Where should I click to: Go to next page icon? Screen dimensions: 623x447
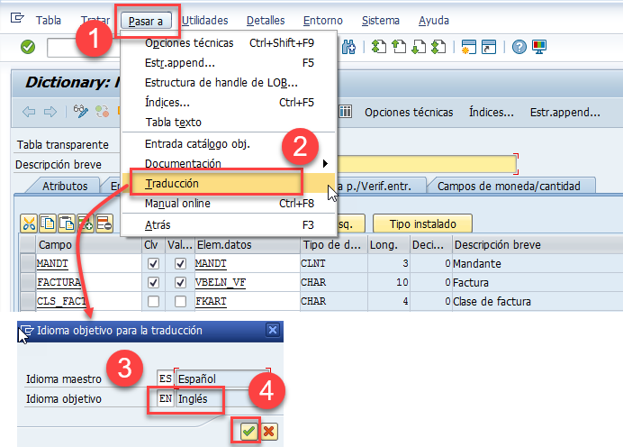tap(419, 47)
